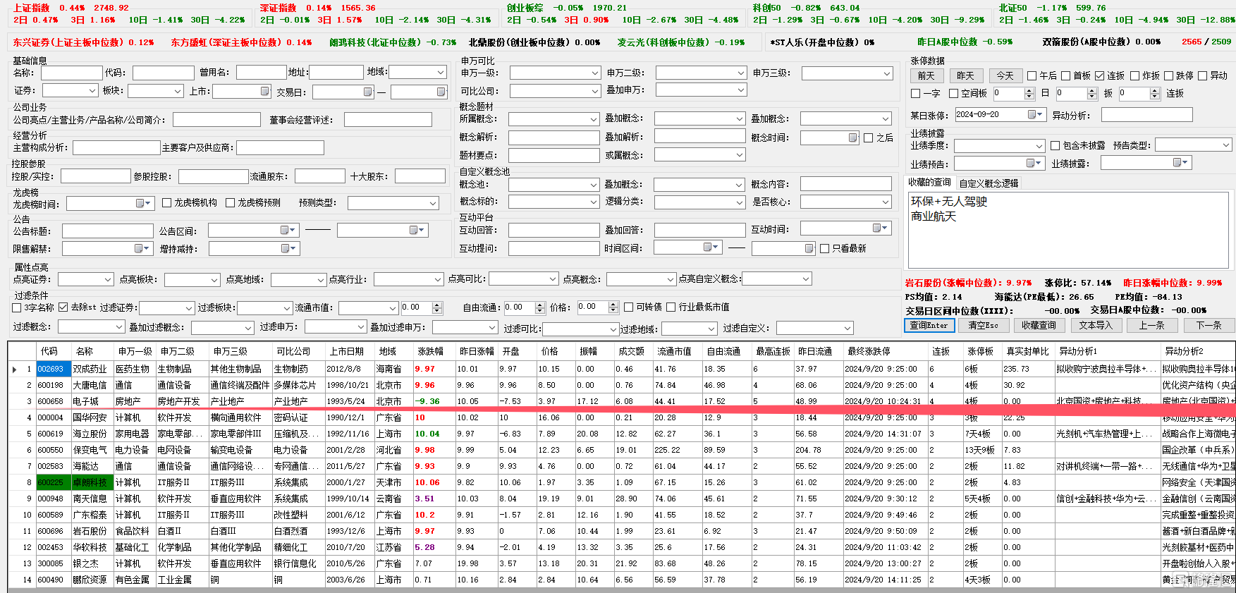Open the 是否核心 dropdown

[x=886, y=202]
